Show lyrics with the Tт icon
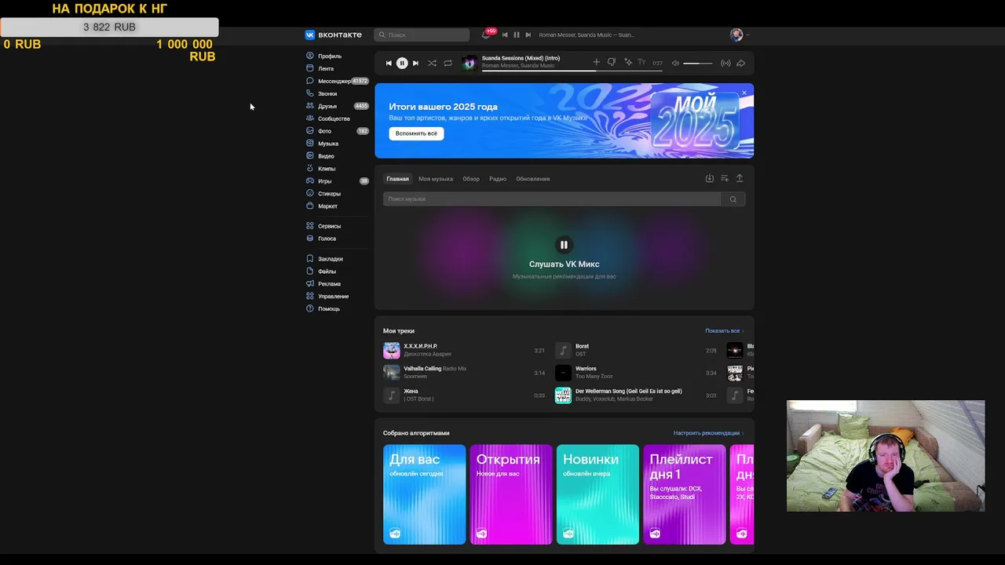The width and height of the screenshot is (1005, 565). (641, 62)
